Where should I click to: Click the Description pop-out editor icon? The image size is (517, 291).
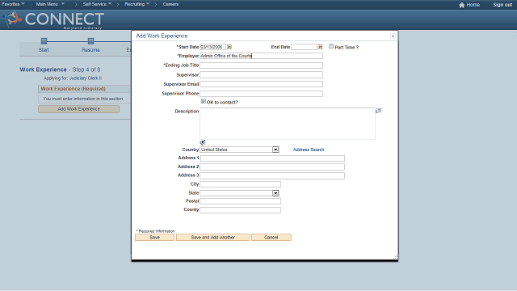tap(379, 111)
